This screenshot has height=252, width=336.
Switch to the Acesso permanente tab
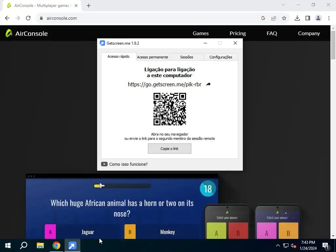coord(153,57)
